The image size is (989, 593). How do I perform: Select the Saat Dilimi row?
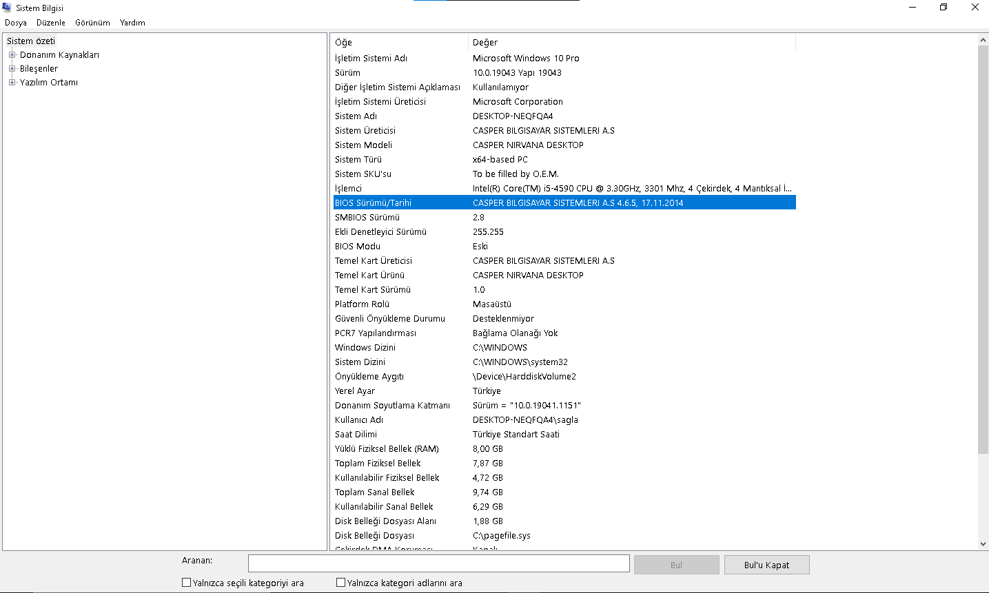tap(564, 435)
